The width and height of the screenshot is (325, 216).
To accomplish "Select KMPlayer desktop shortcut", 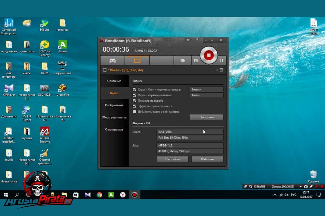I will [9, 90].
